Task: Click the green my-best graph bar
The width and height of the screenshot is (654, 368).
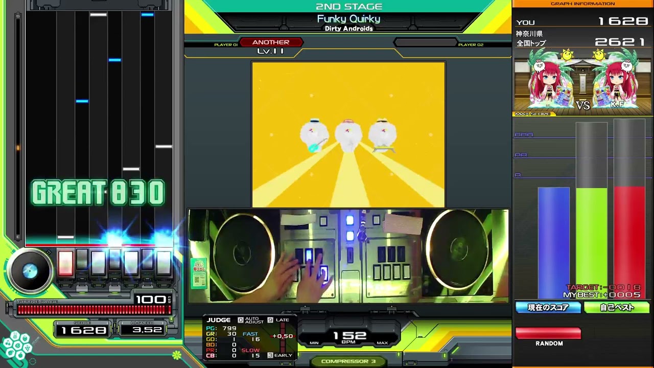Action: coord(592,243)
